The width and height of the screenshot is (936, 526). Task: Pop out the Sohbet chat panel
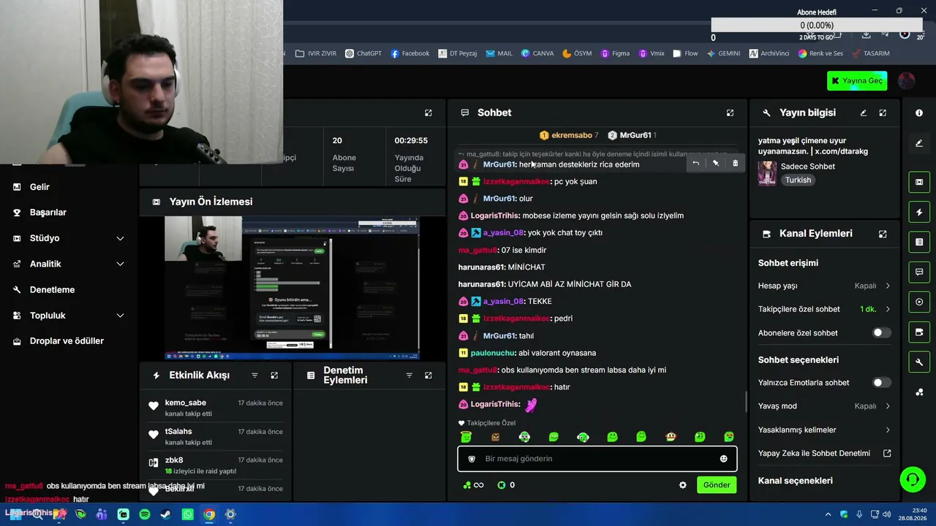click(x=730, y=113)
